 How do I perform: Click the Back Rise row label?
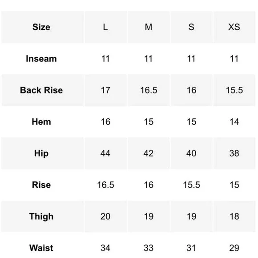coord(41,90)
